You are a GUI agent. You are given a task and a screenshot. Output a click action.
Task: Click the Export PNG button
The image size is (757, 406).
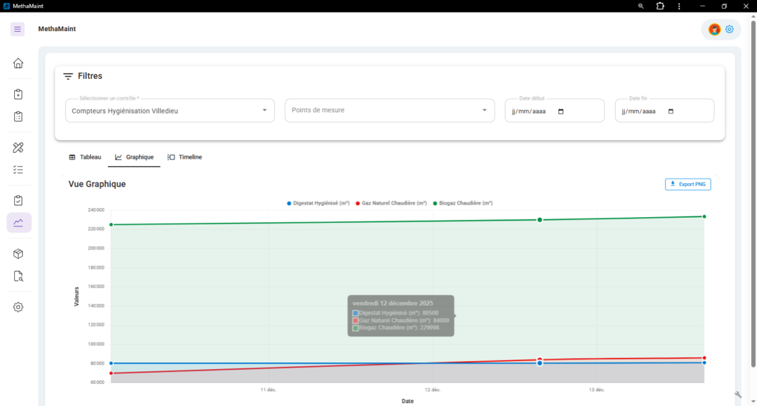click(688, 184)
